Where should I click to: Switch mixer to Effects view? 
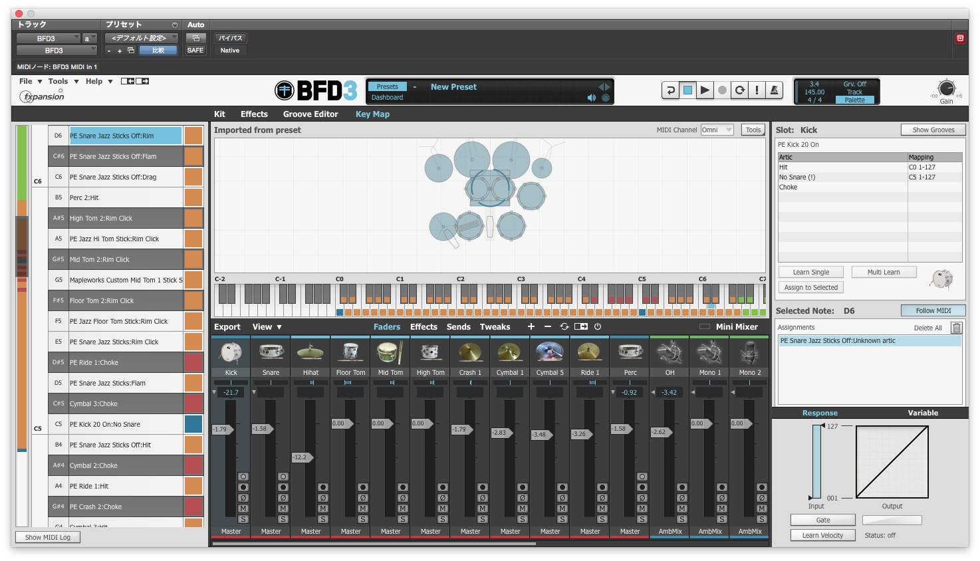point(424,326)
